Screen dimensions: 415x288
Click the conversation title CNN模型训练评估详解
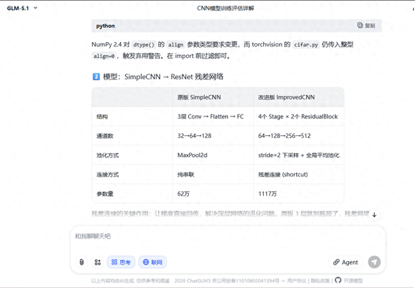coord(226,8)
